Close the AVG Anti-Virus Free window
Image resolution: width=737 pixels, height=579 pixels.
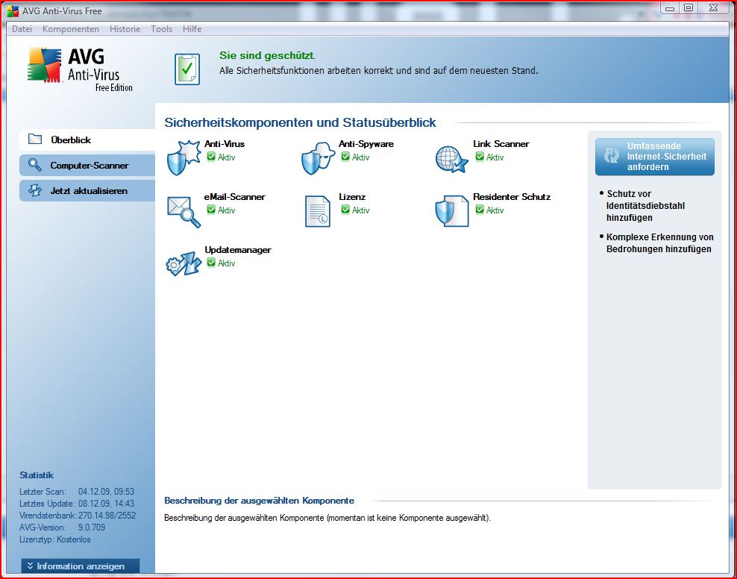coord(714,8)
